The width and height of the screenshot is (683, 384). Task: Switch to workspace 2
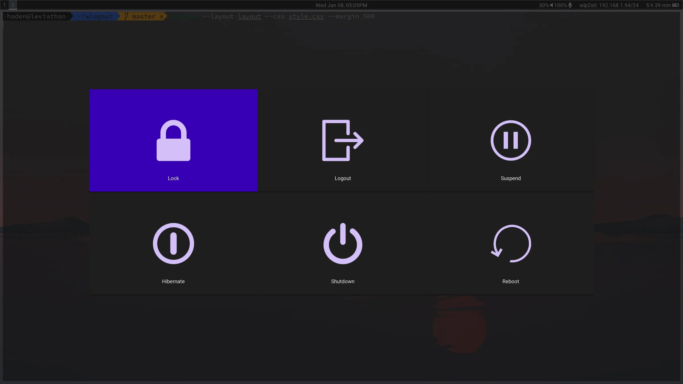[x=13, y=5]
